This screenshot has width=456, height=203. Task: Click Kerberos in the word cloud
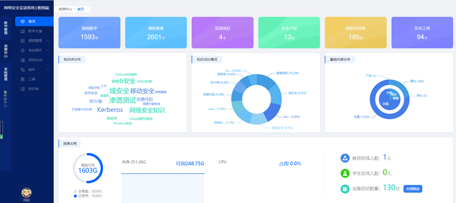coord(110,110)
